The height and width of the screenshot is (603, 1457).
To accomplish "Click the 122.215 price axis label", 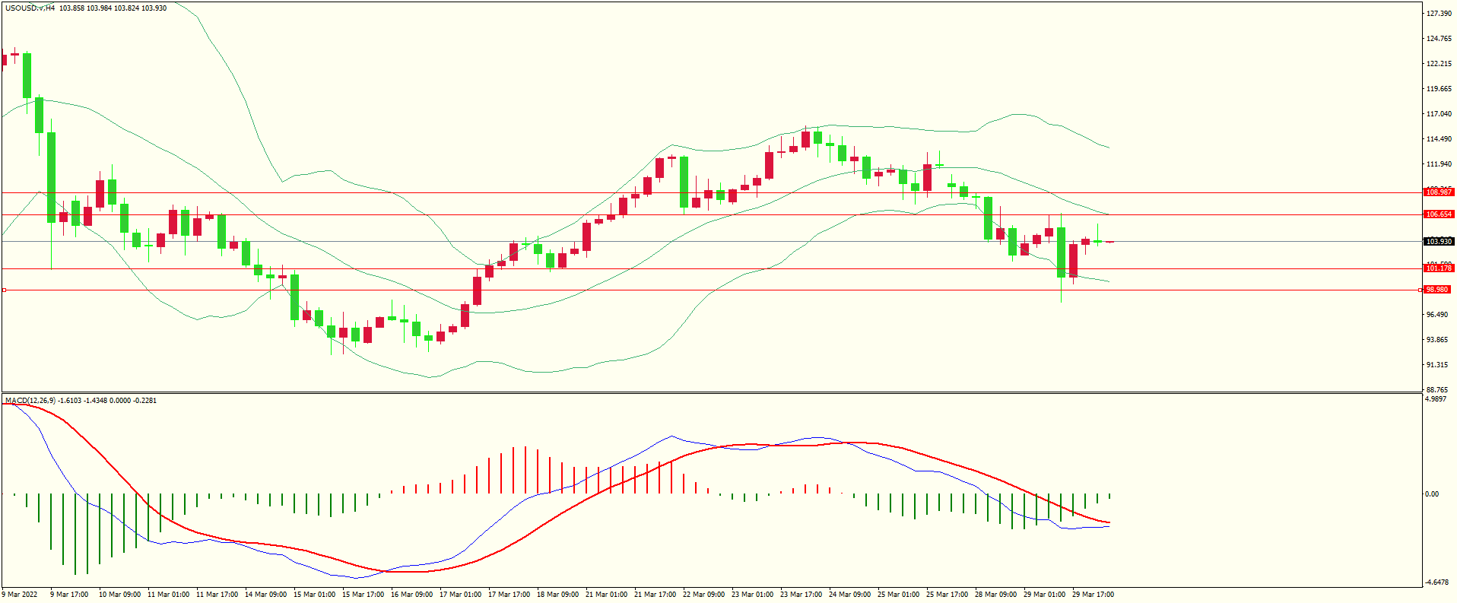I will tap(1439, 64).
